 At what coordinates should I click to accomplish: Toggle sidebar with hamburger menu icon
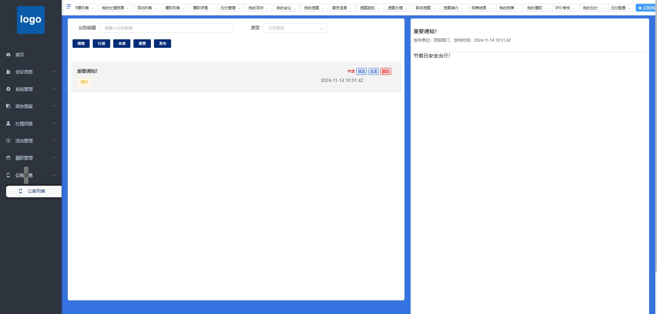[68, 6]
